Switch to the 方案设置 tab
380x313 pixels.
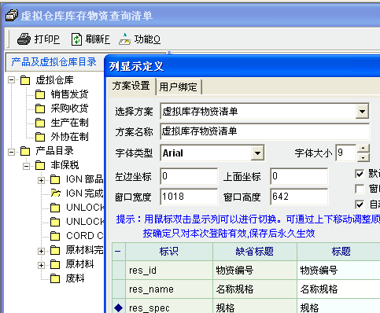click(x=131, y=86)
